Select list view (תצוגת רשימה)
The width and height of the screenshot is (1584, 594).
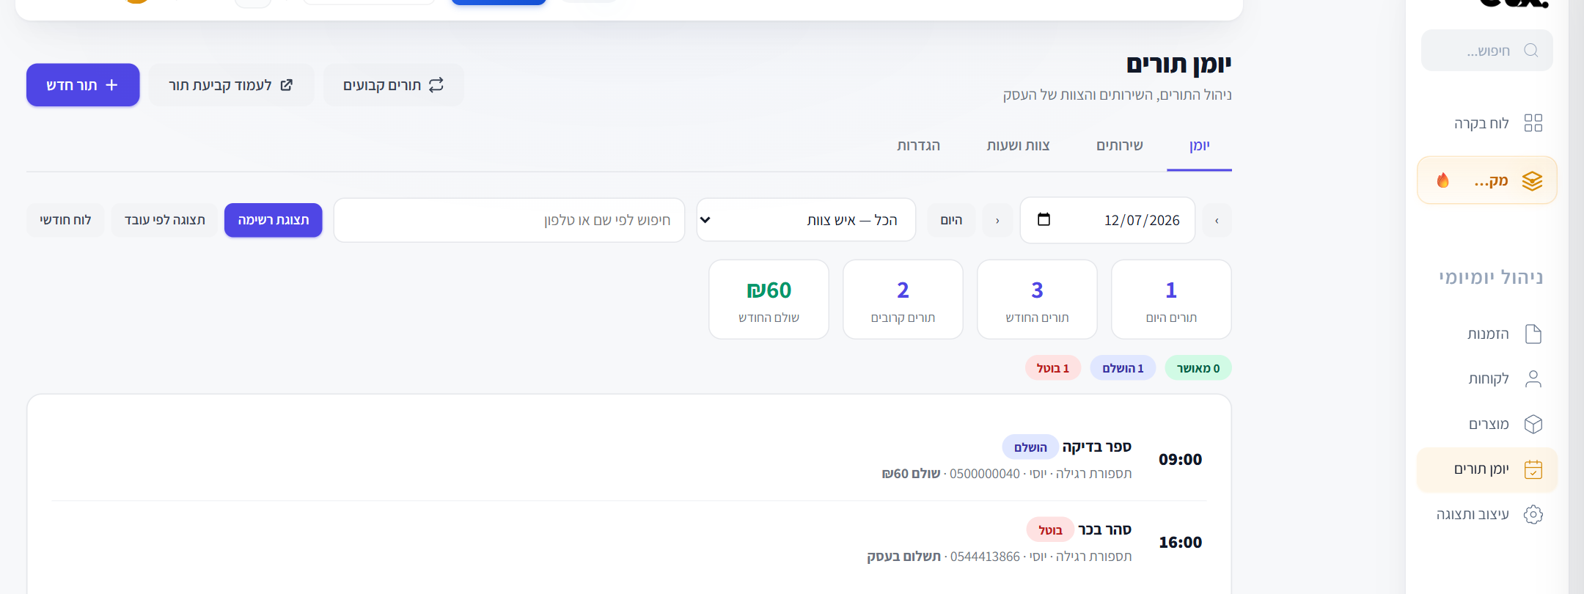273,220
